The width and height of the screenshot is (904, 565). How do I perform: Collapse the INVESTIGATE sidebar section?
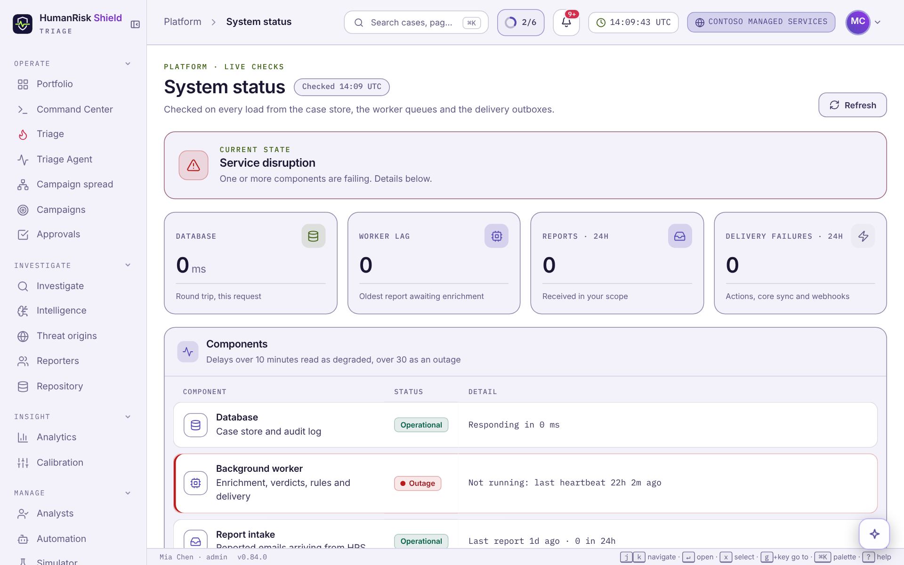(x=128, y=265)
